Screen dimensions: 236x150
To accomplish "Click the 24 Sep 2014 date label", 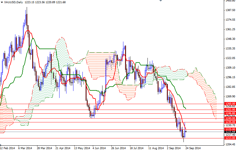I will 193,148.
